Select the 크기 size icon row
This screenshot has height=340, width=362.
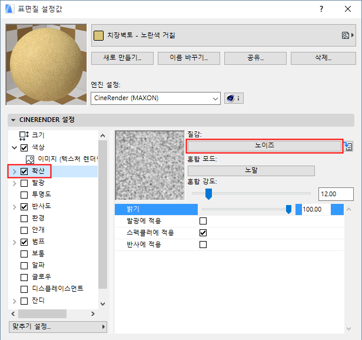point(24,136)
